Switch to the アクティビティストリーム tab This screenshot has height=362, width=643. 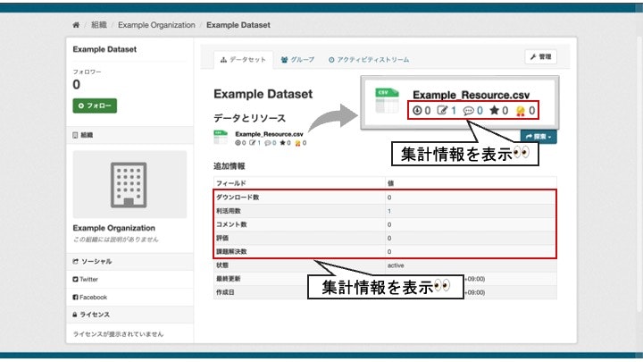coord(369,60)
